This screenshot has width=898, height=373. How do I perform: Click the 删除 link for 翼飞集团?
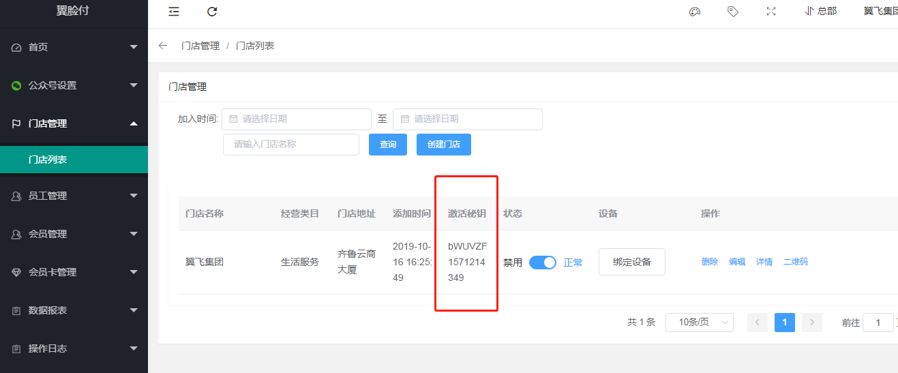(x=710, y=262)
